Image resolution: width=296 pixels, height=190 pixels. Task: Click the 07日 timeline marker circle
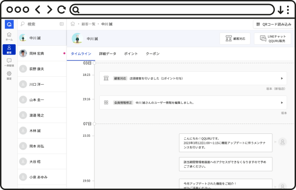pos(94,124)
